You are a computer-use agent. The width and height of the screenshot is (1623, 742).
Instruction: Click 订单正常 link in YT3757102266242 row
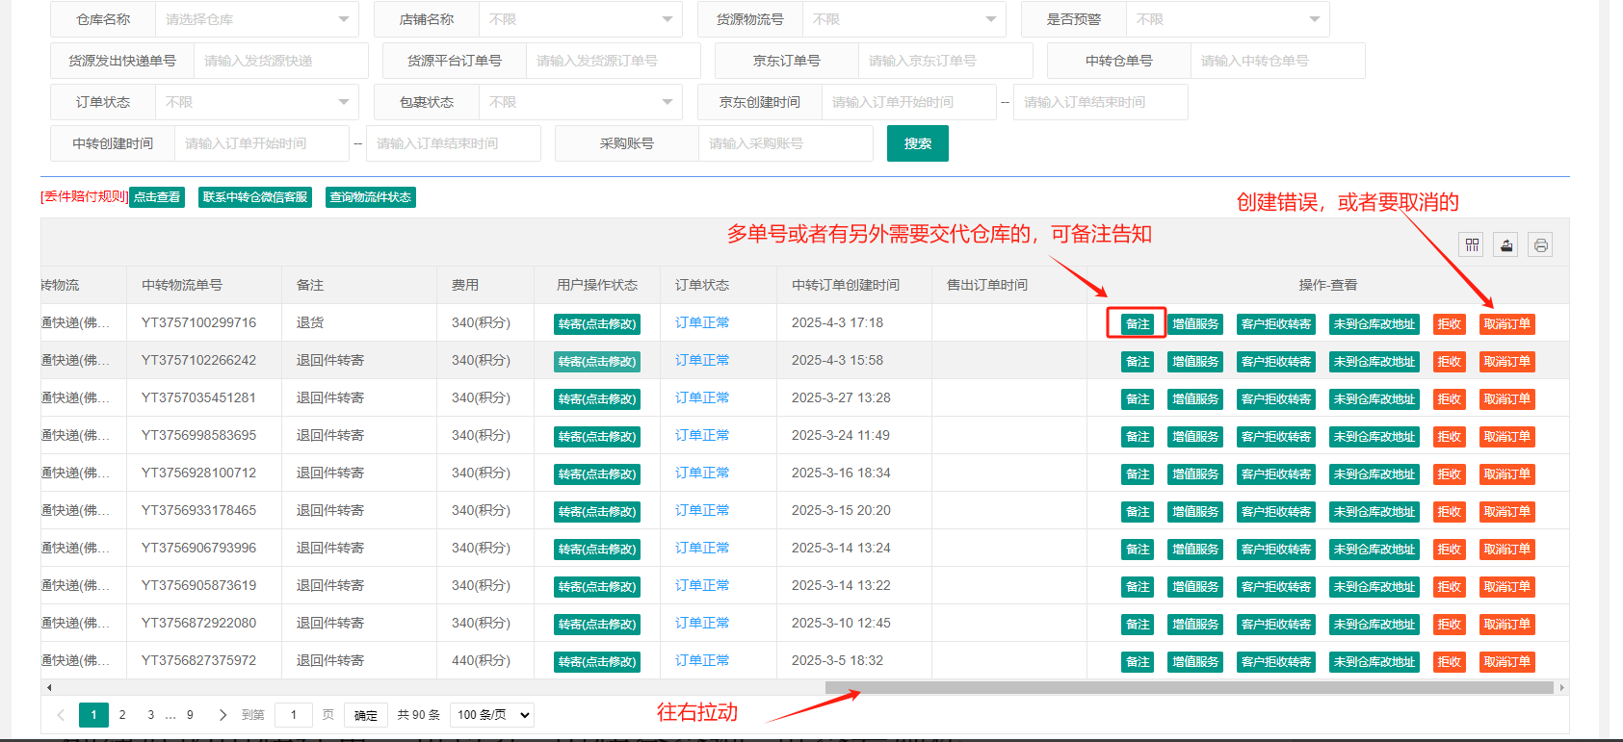pyautogui.click(x=702, y=360)
